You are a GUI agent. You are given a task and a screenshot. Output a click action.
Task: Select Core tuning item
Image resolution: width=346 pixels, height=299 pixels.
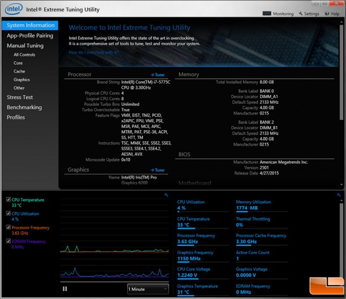click(x=18, y=63)
